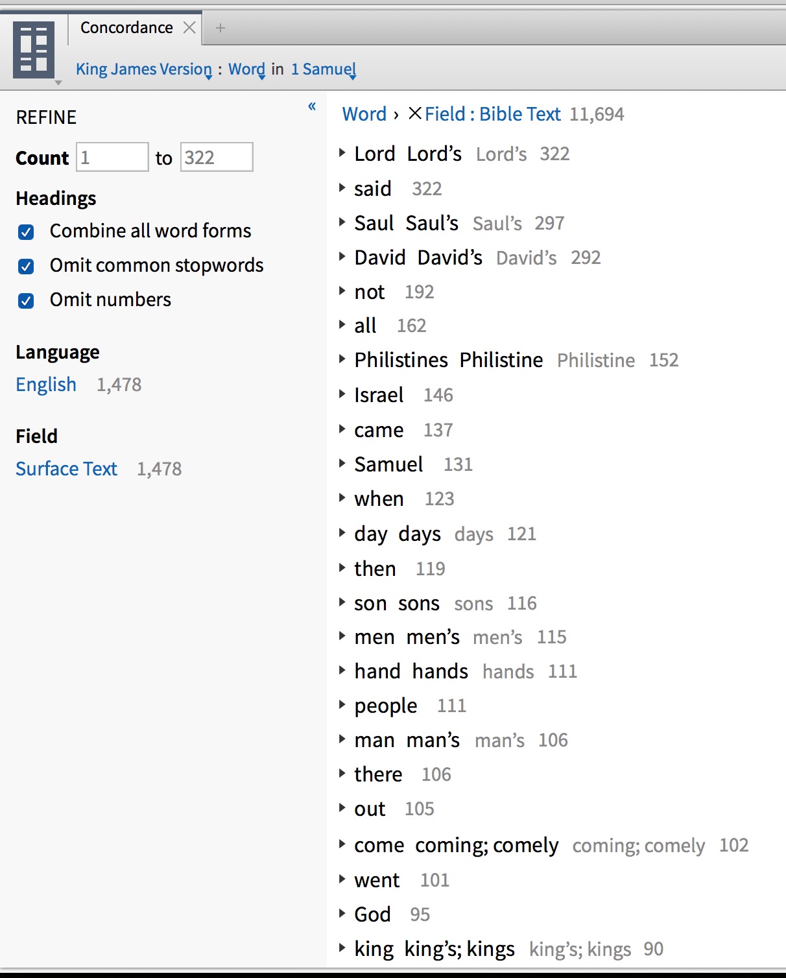Open the Word type dropdown
786x978 pixels.
coord(246,69)
